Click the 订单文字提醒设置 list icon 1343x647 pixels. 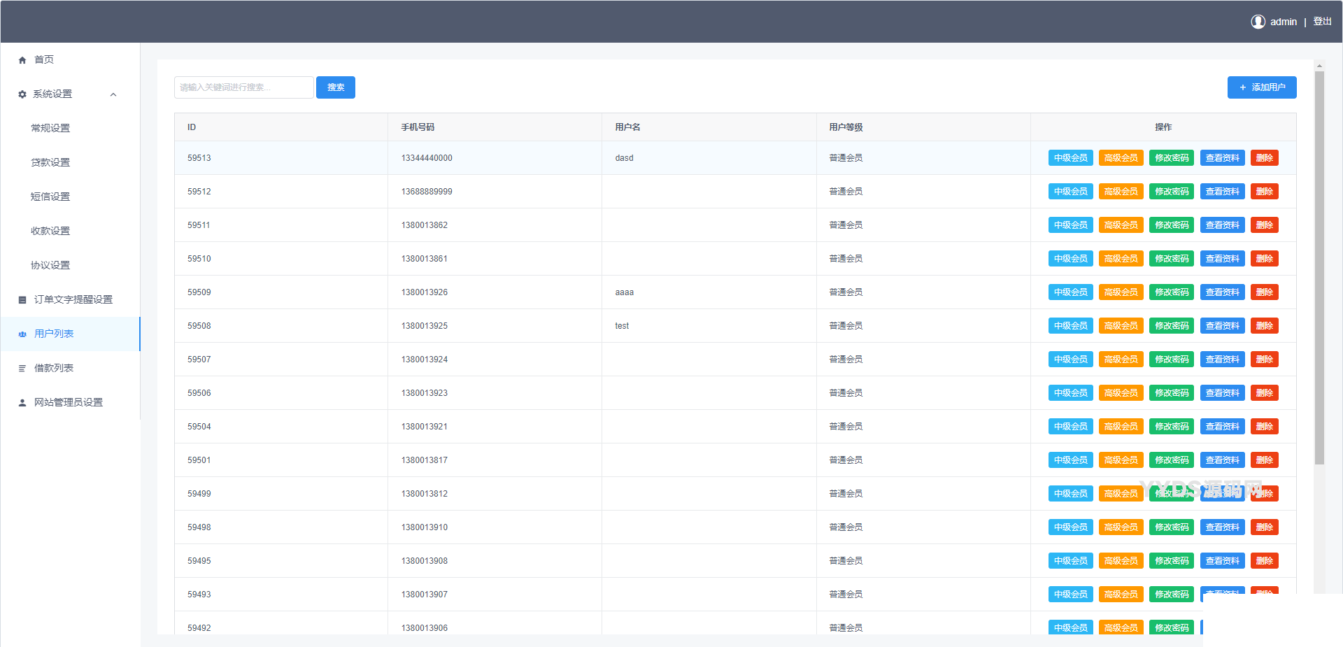(x=22, y=300)
